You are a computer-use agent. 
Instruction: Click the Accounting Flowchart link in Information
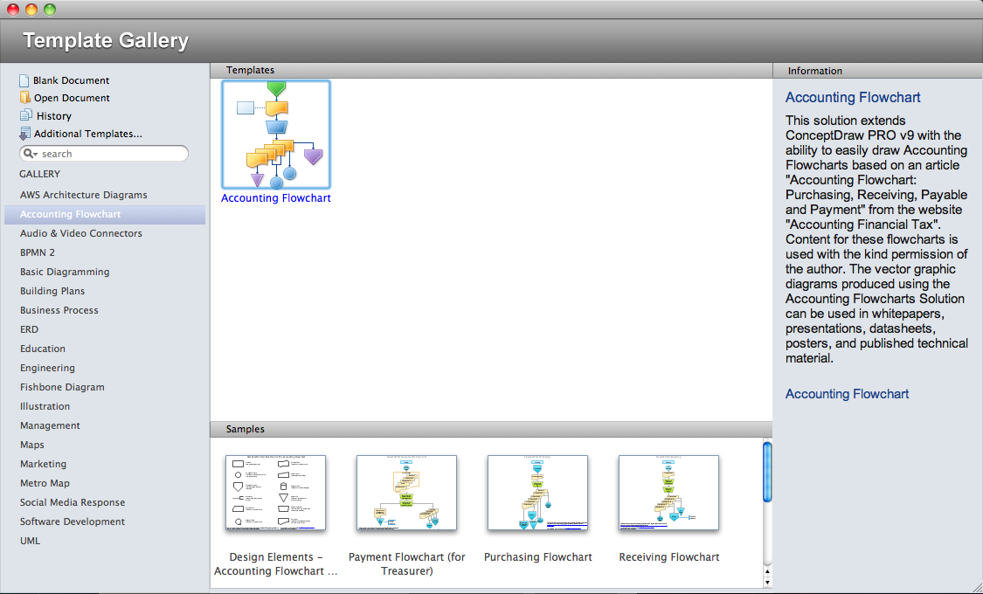pos(847,394)
